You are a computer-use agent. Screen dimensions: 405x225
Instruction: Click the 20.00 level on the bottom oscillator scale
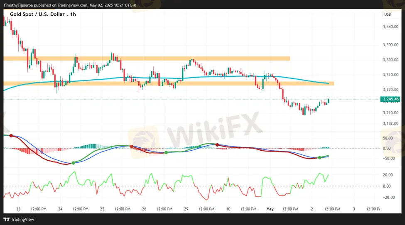coord(388,175)
